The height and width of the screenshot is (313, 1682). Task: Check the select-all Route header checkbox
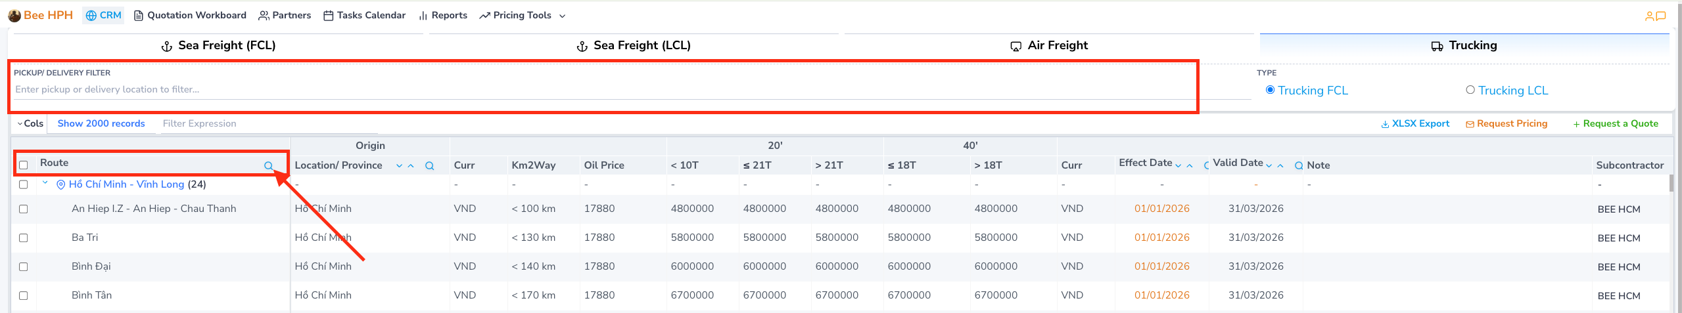(x=24, y=165)
